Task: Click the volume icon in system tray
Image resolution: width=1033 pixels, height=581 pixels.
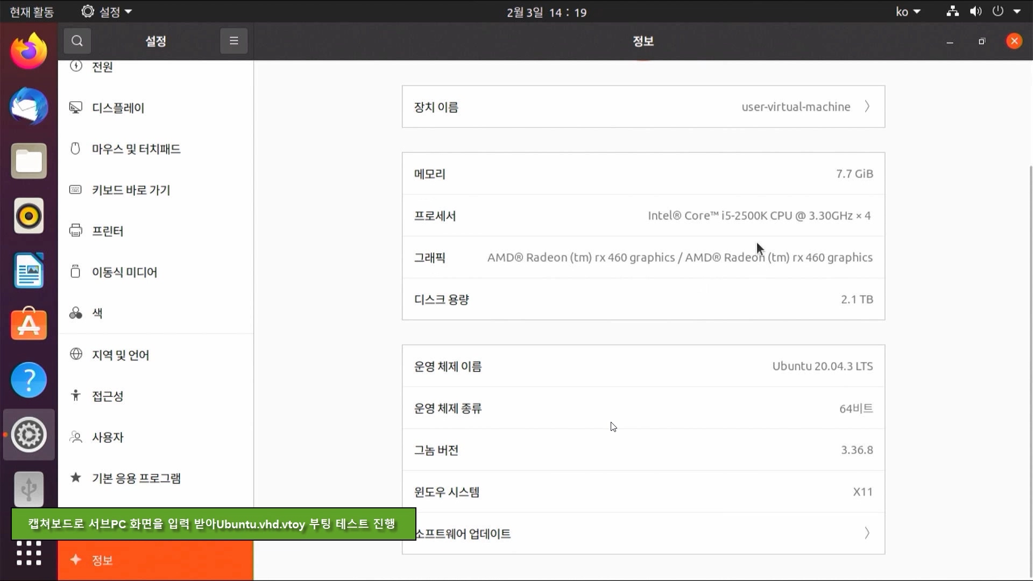Action: 975,12
